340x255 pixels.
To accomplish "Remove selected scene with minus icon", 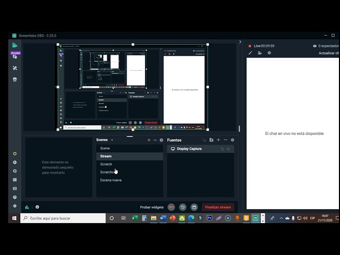I will 155,140.
